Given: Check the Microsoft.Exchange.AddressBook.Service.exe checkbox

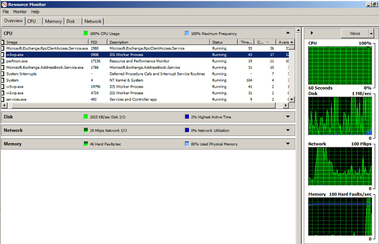Looking at the screenshot, I should coord(3,67).
